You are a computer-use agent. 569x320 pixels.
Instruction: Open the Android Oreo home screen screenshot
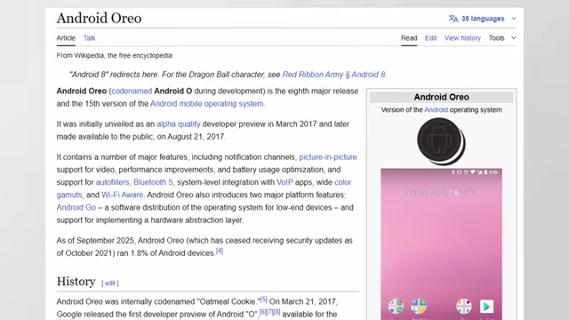coord(442,244)
